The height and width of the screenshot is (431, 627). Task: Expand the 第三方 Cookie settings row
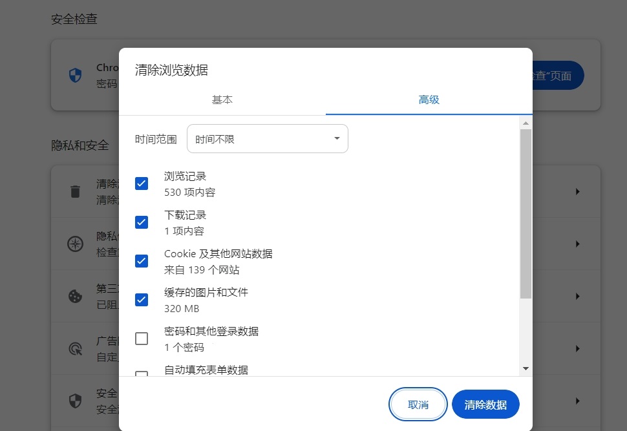click(x=577, y=296)
